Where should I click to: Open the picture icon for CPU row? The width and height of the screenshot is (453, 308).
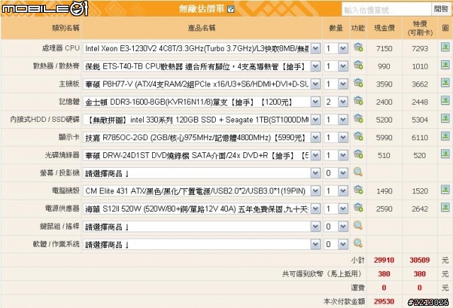coord(445,47)
